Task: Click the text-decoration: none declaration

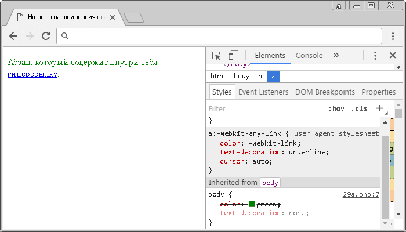Action: point(264,213)
